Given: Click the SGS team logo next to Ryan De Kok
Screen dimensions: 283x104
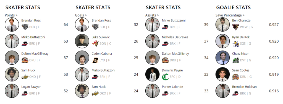Looking at the screenshot, I should click(236, 43).
